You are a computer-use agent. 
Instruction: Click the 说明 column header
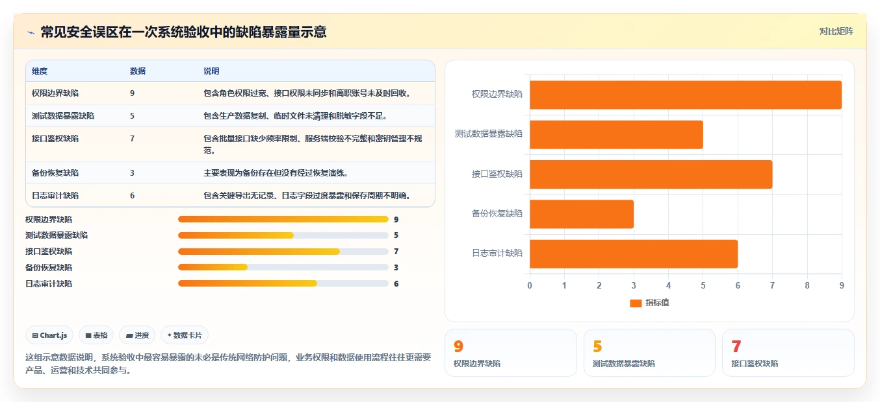(x=211, y=71)
